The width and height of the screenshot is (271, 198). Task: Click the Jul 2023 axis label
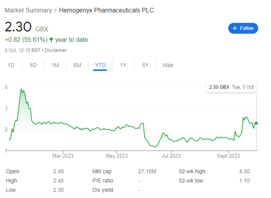click(x=171, y=156)
